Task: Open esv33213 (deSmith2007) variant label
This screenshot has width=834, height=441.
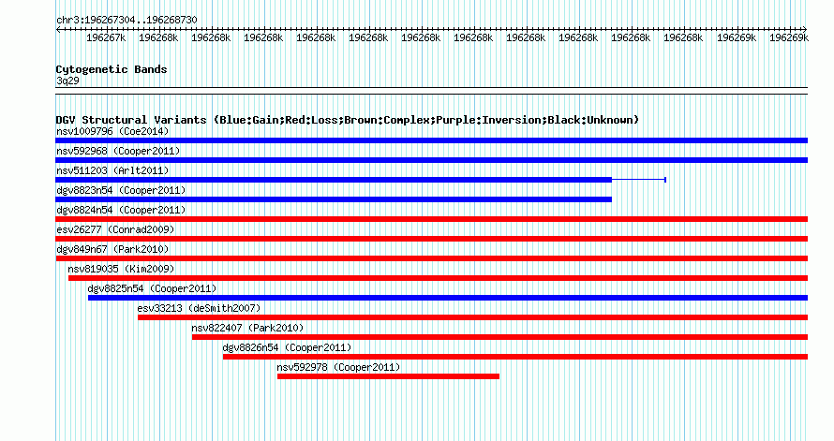Action: (199, 308)
